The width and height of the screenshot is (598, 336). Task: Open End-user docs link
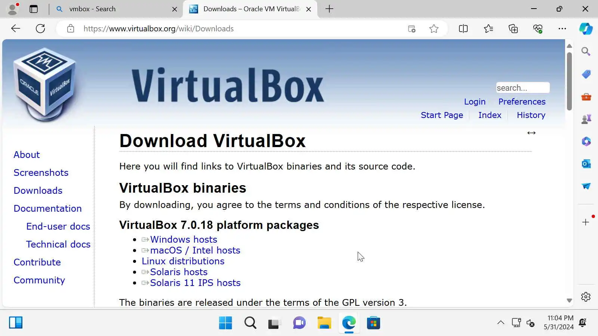pyautogui.click(x=58, y=226)
